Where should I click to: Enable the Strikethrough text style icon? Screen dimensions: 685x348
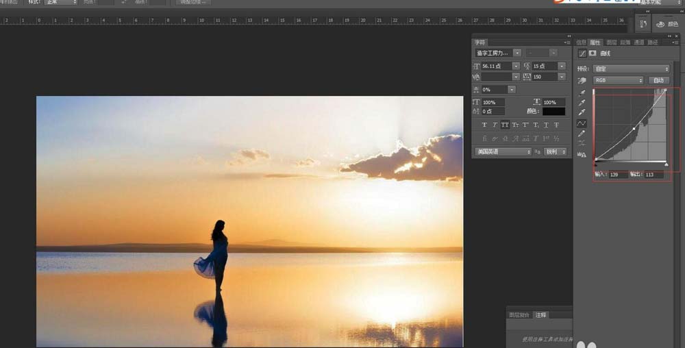556,125
